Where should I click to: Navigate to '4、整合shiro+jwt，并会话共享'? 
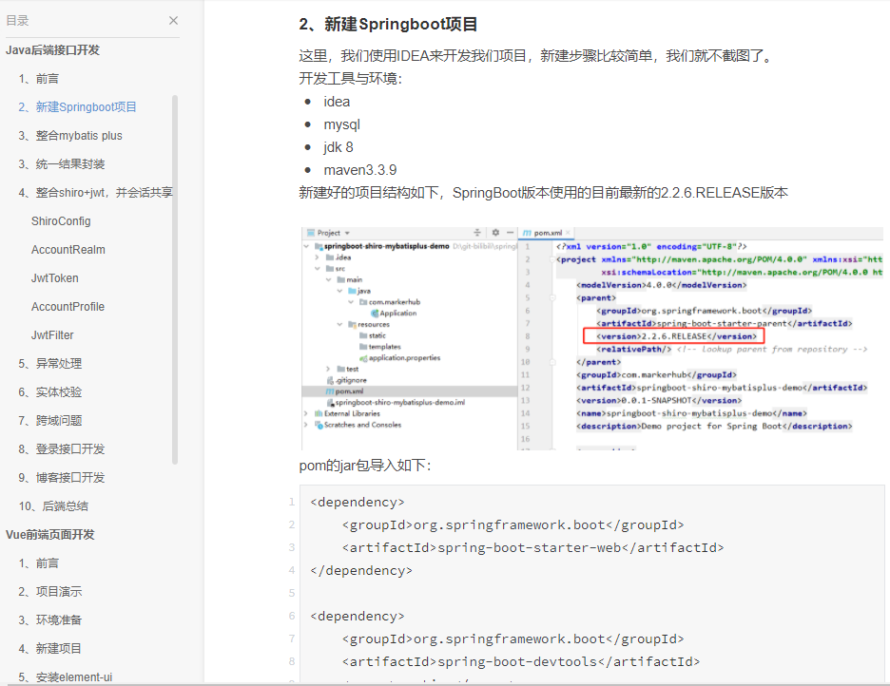(95, 193)
